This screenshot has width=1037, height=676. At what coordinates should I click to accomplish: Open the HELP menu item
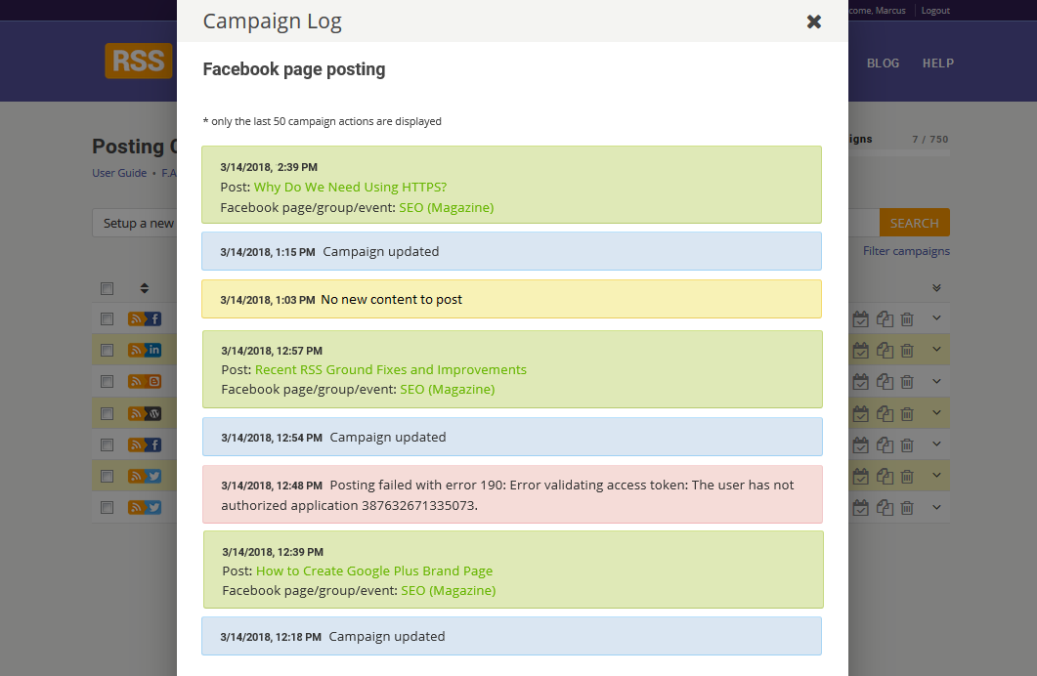(x=938, y=63)
